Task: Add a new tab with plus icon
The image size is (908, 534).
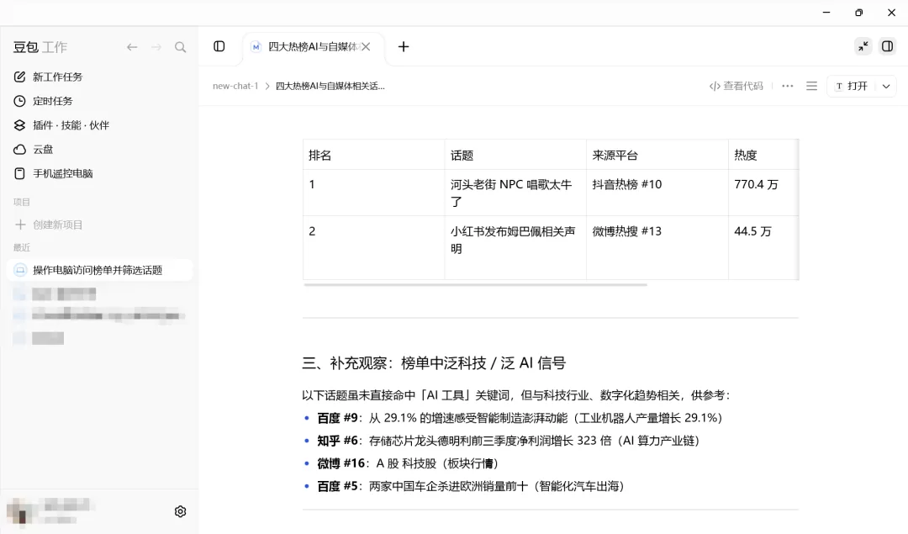Action: click(404, 47)
